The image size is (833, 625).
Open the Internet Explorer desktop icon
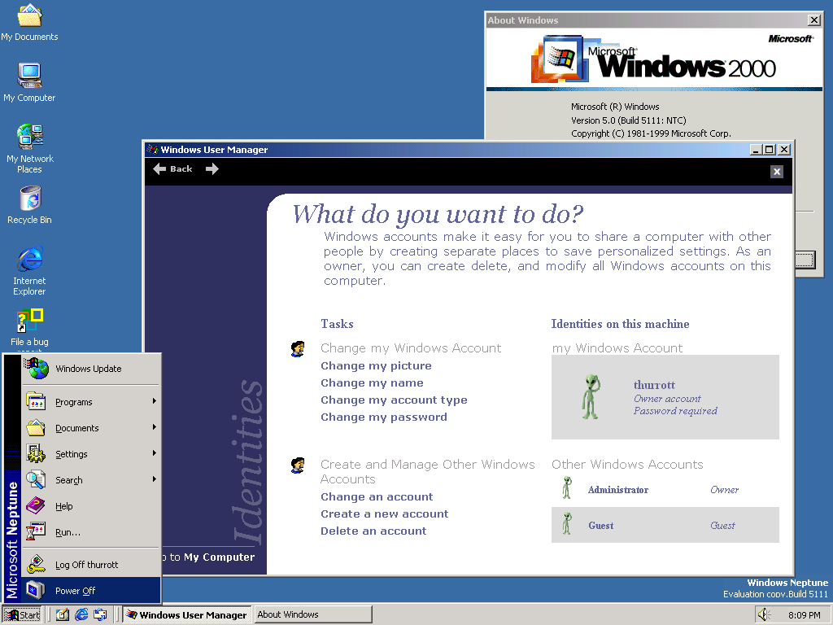[x=29, y=260]
